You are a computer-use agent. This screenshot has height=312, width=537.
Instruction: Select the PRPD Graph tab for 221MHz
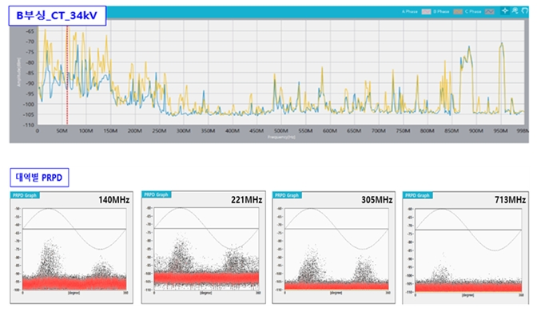tap(156, 194)
